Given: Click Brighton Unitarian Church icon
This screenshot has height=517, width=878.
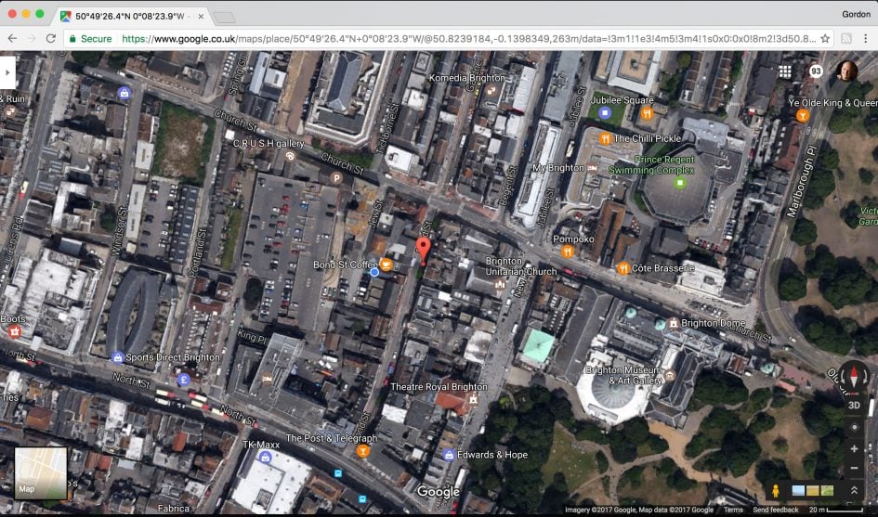Looking at the screenshot, I should [x=500, y=284].
